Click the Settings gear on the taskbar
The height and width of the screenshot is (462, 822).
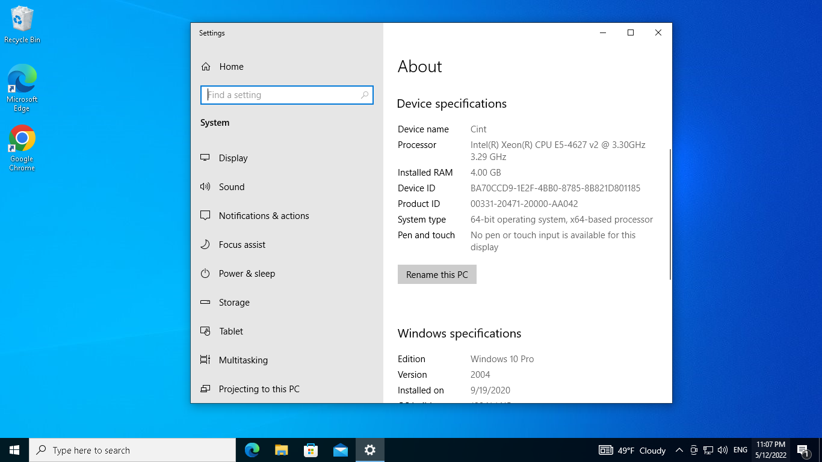click(x=370, y=450)
